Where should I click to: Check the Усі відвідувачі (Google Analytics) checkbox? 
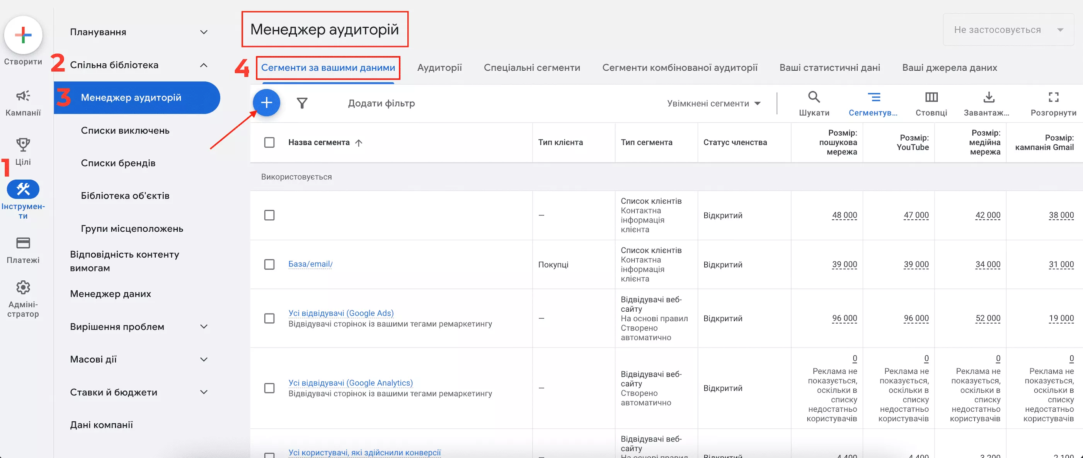(x=269, y=388)
